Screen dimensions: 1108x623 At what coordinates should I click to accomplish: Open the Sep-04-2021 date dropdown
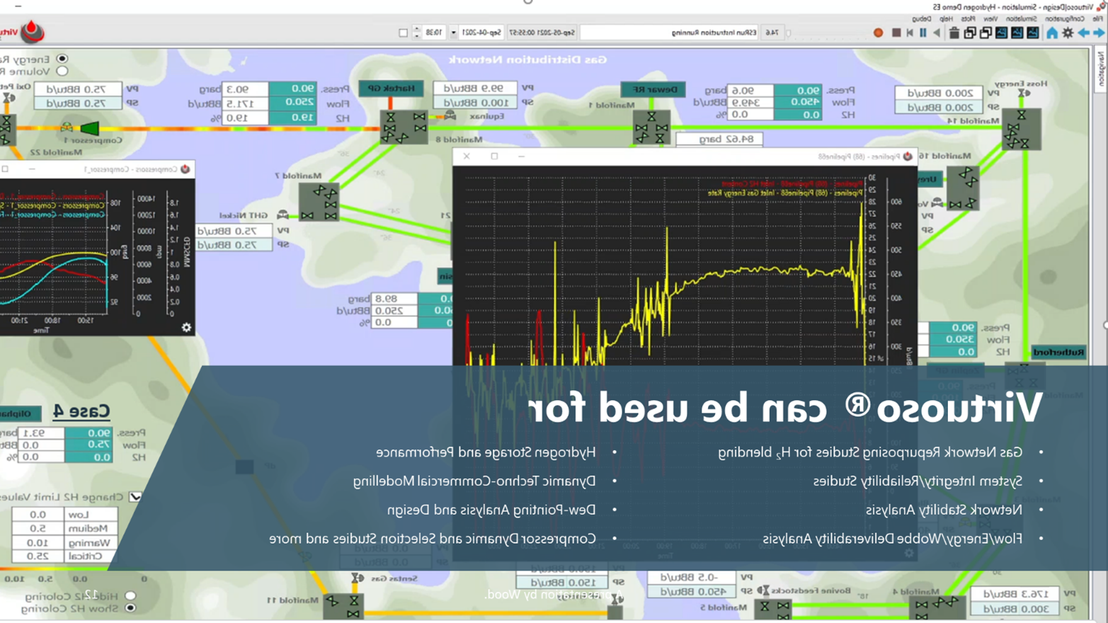[x=453, y=33]
